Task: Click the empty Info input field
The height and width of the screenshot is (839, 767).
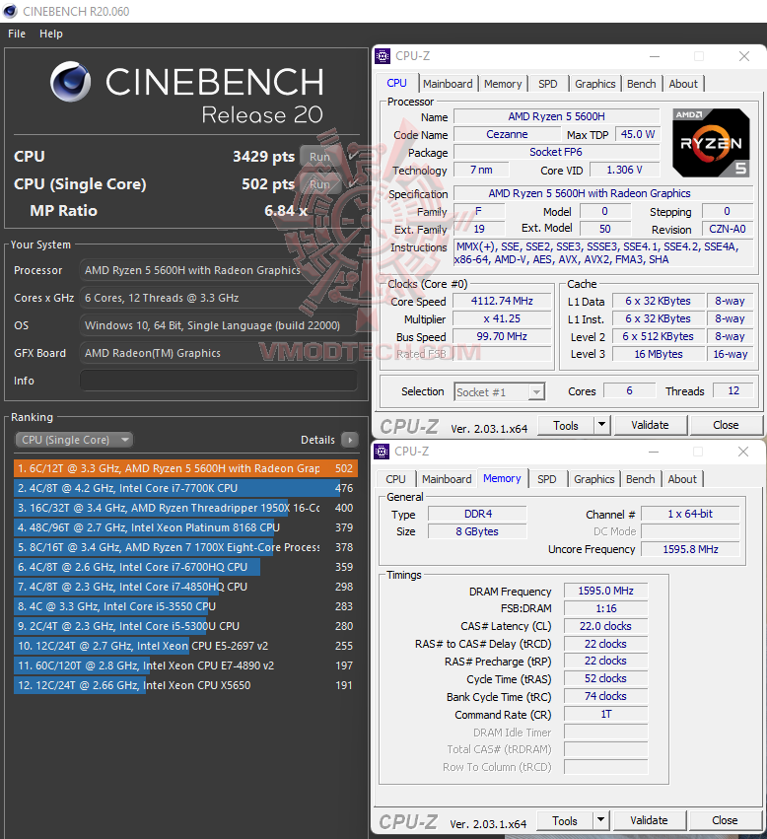Action: [219, 381]
